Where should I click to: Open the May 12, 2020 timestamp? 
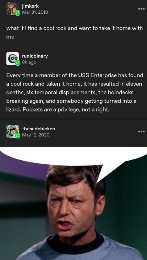pos(36,135)
